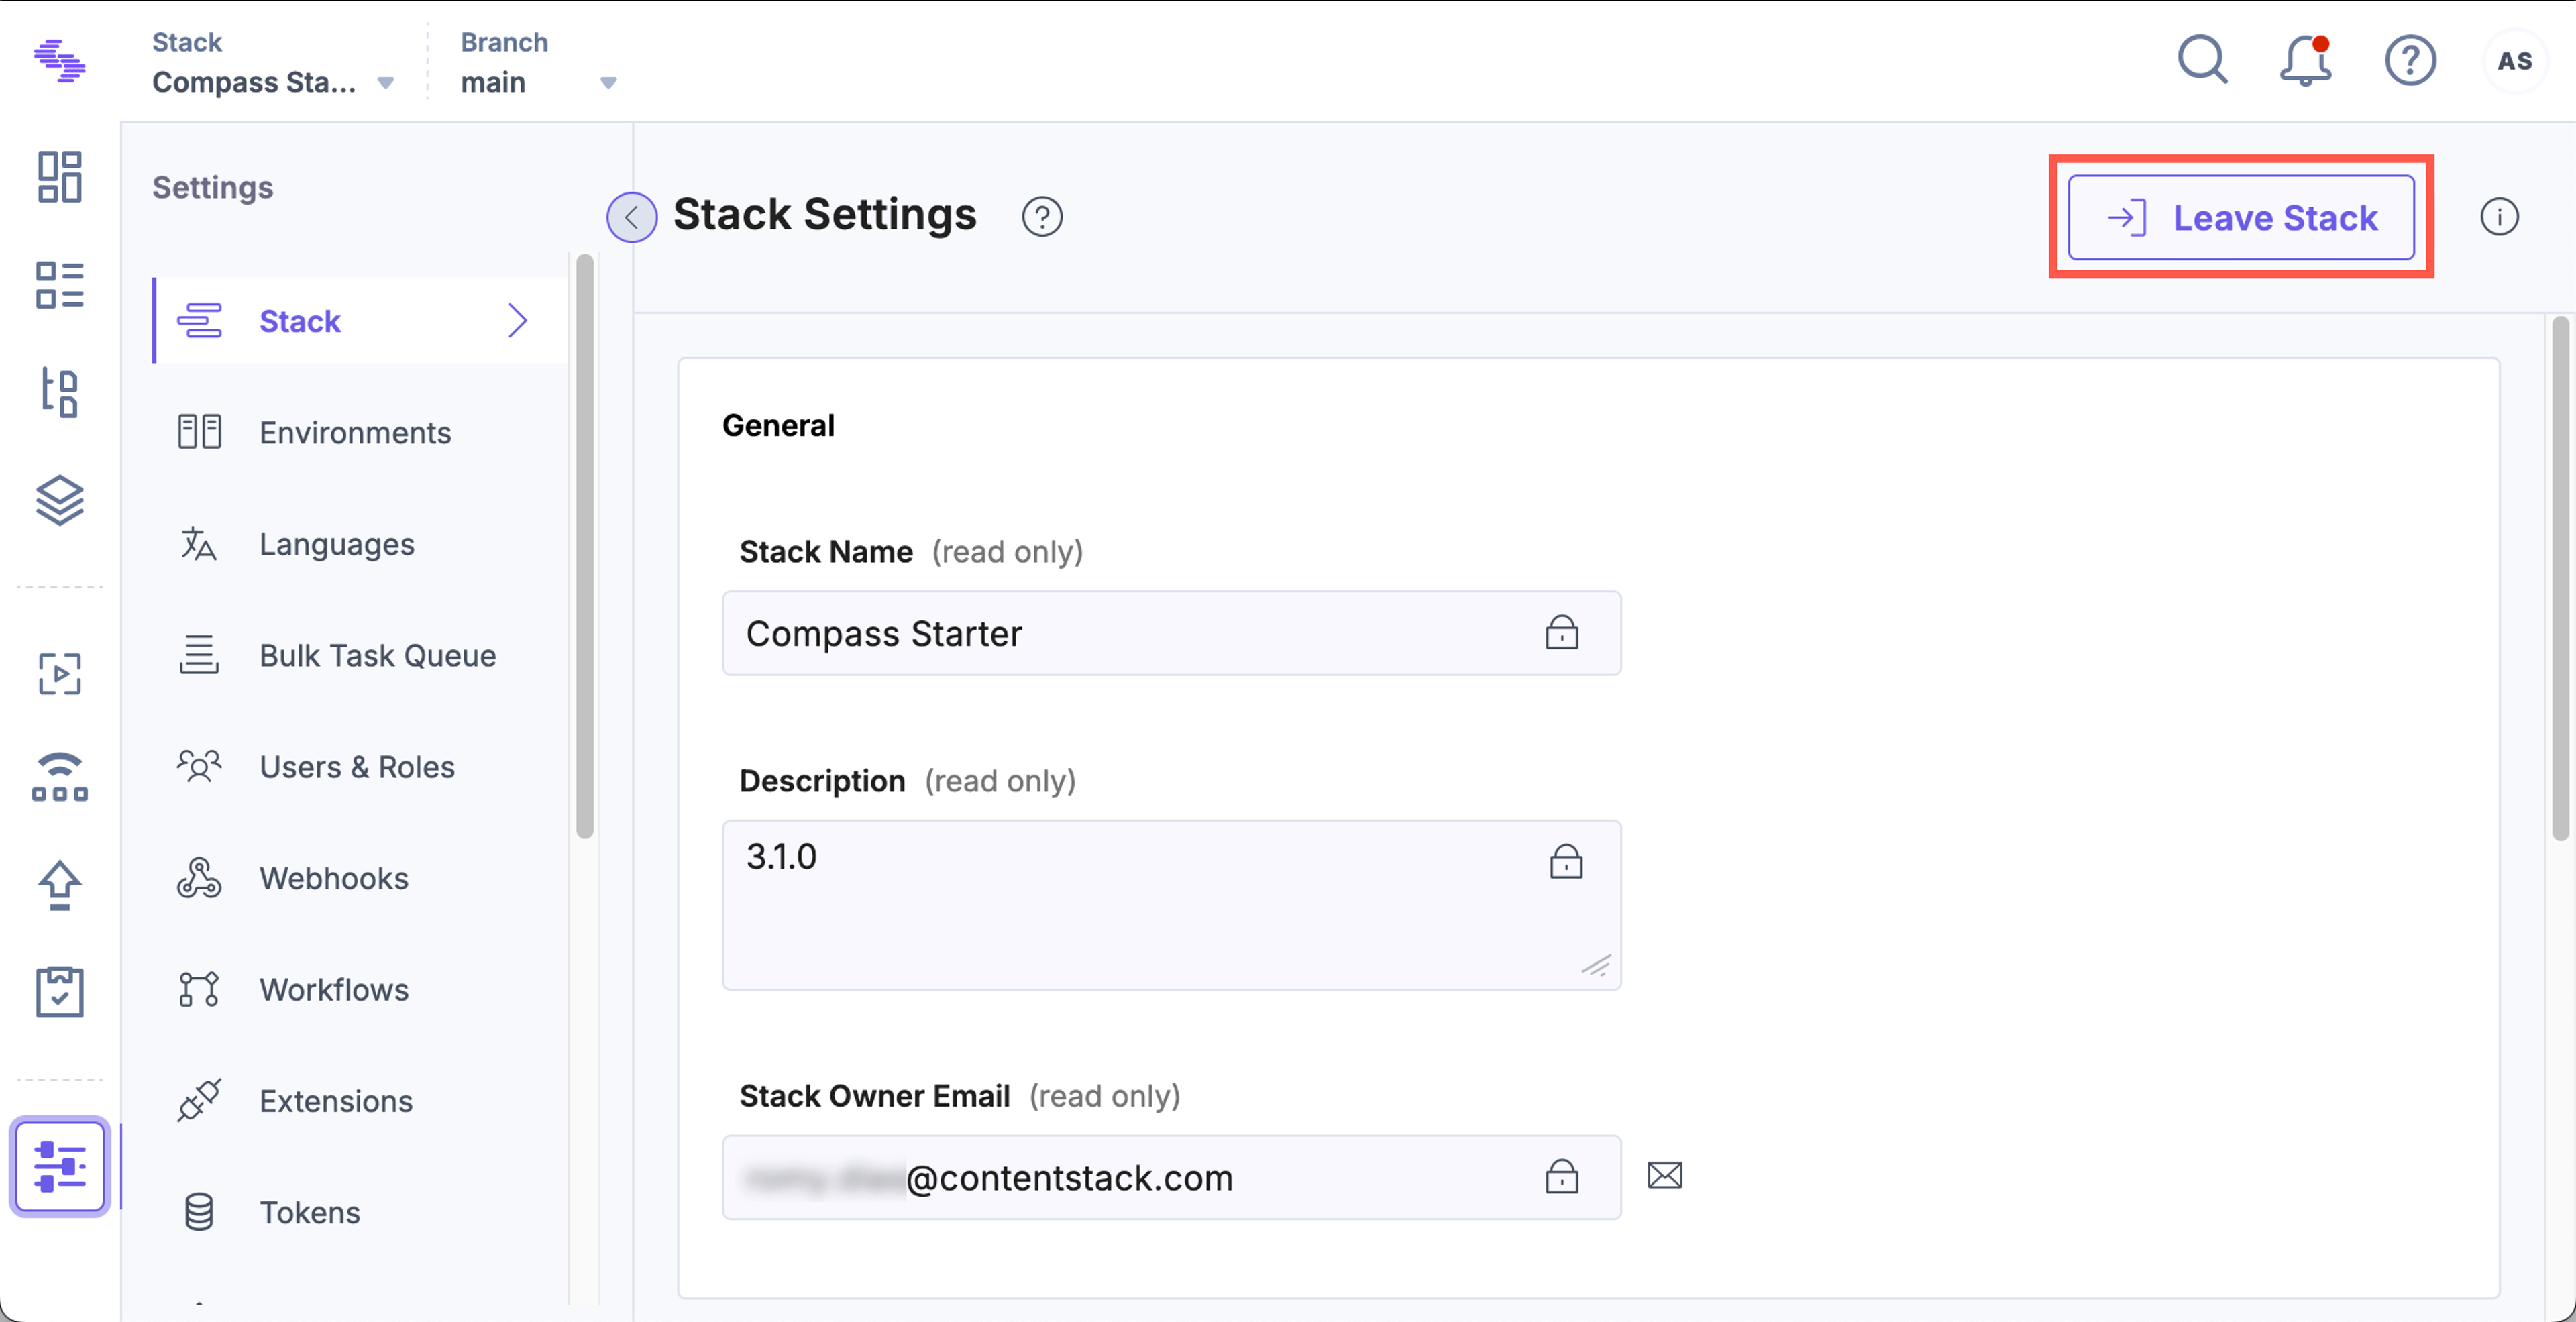The image size is (2576, 1322).
Task: Open the search magnifier icon
Action: point(2202,60)
